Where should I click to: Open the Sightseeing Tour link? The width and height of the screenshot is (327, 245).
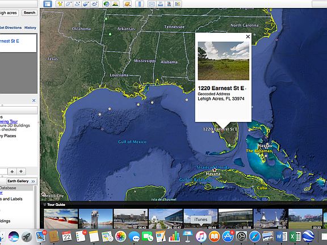[9, 121]
